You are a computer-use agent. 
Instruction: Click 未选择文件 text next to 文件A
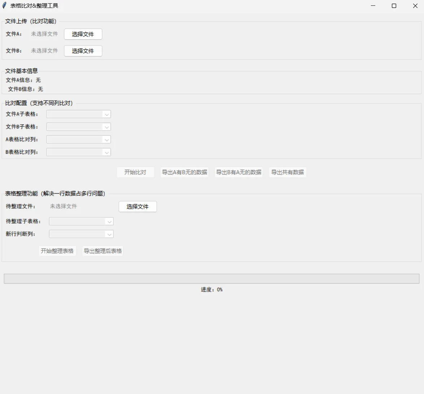click(45, 34)
